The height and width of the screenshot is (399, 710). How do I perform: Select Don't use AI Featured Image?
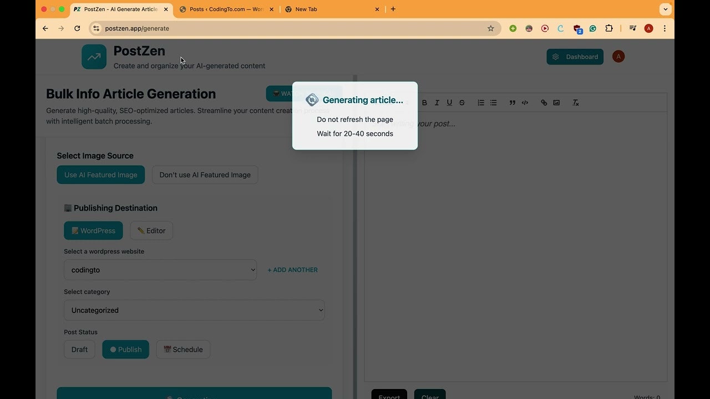[205, 175]
